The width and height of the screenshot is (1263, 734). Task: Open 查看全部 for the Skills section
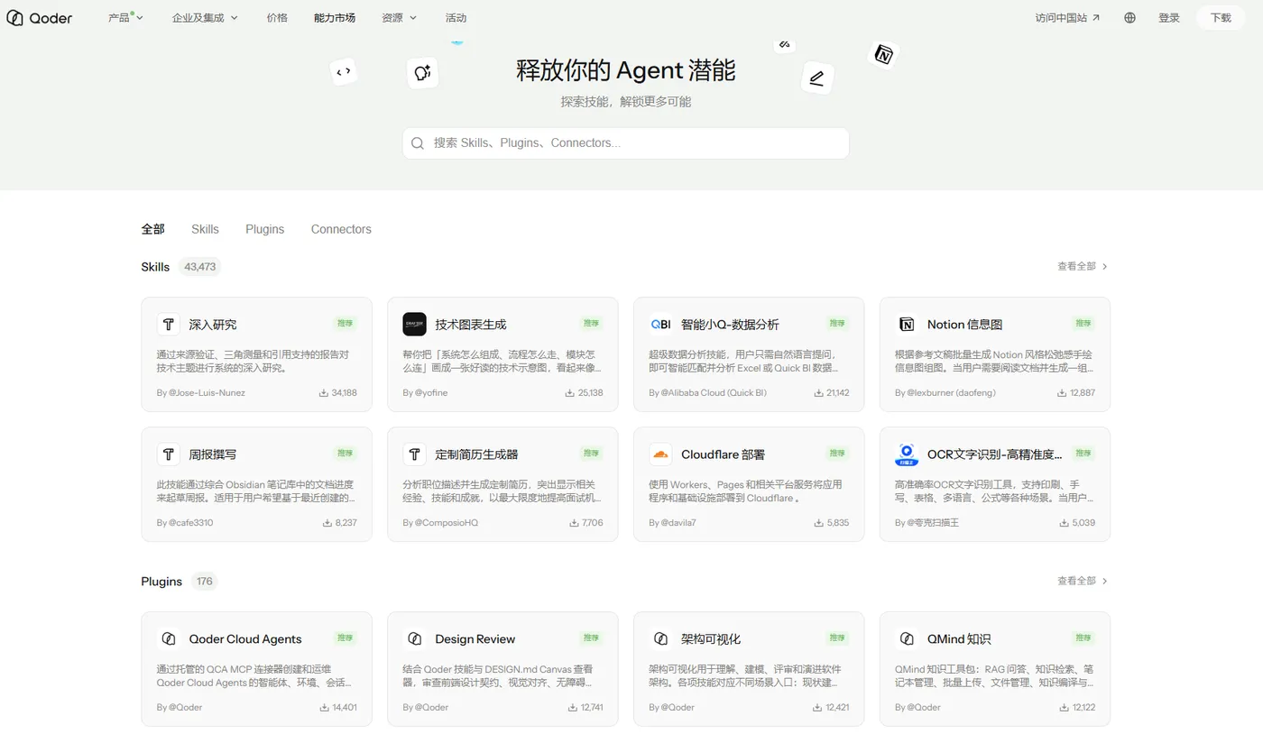point(1083,267)
